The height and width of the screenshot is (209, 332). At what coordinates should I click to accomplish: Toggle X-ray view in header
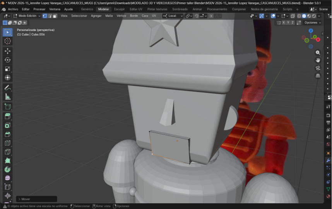point(293,16)
